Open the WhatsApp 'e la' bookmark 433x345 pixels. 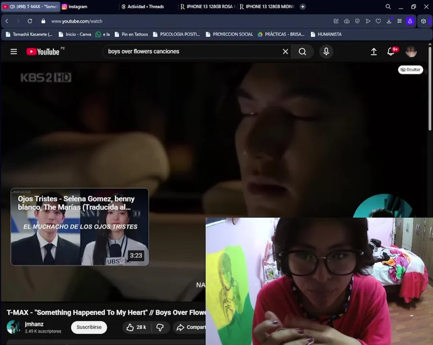coord(103,34)
